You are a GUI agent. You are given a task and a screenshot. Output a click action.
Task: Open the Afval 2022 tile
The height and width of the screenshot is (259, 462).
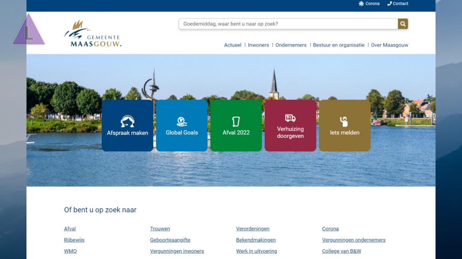coord(236,125)
